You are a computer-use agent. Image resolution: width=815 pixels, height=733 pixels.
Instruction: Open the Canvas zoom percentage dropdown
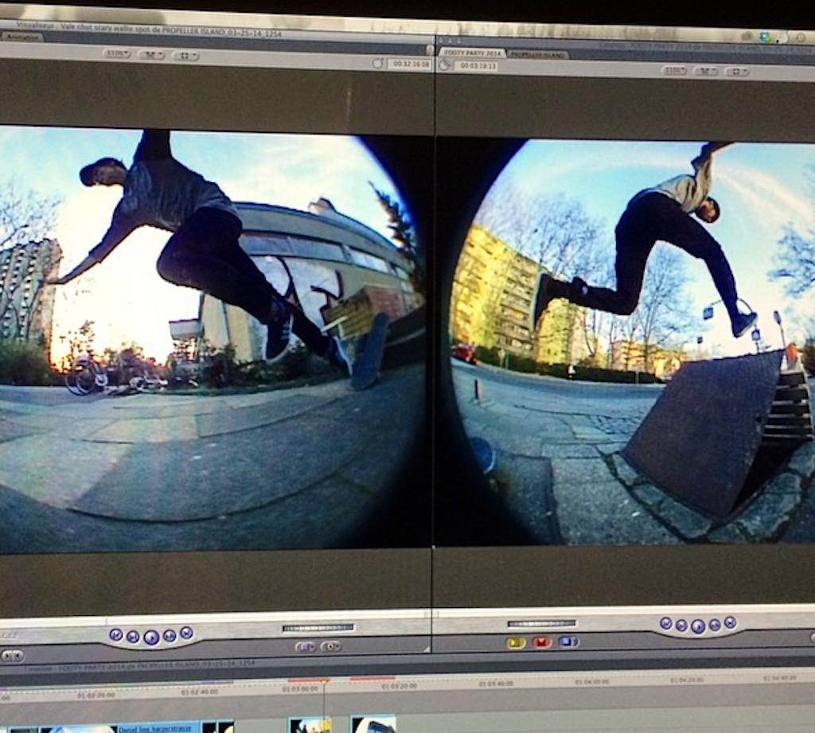click(674, 70)
